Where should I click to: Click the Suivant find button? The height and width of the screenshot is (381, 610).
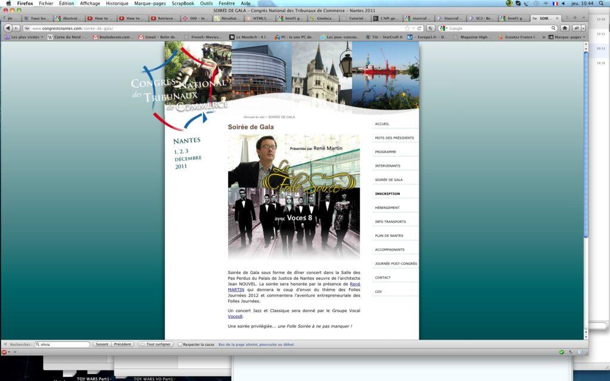[102, 345]
